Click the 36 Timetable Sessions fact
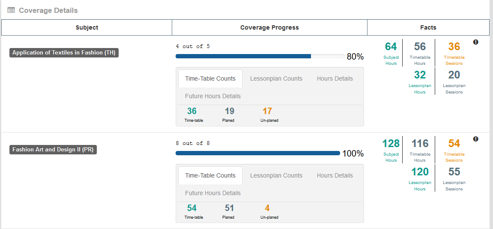493x229 pixels. pos(454,53)
